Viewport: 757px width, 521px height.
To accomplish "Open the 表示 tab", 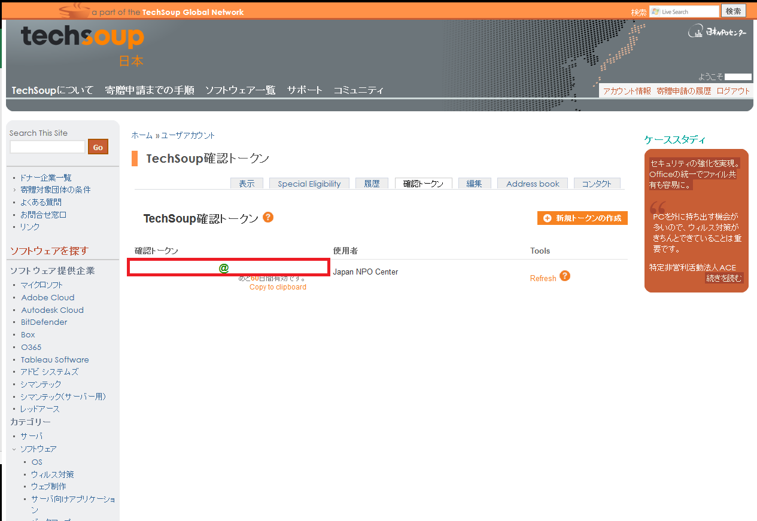I will 247,184.
